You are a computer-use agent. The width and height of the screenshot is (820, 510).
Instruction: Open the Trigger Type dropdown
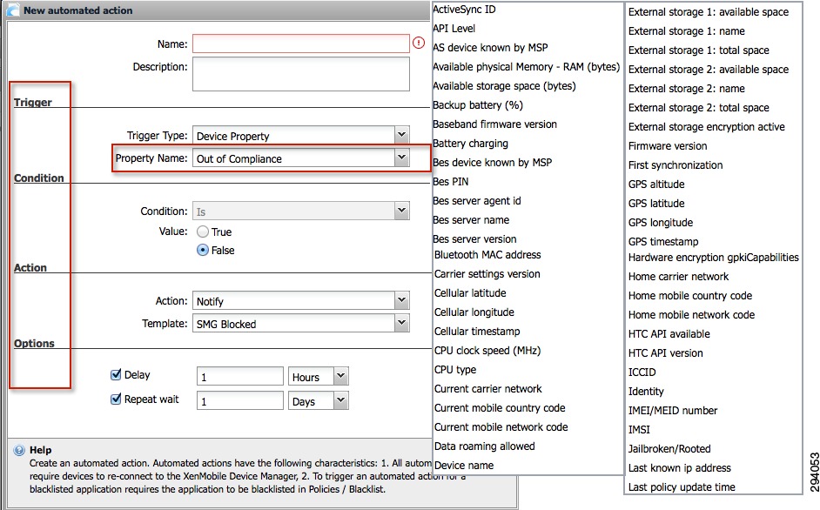[401, 135]
